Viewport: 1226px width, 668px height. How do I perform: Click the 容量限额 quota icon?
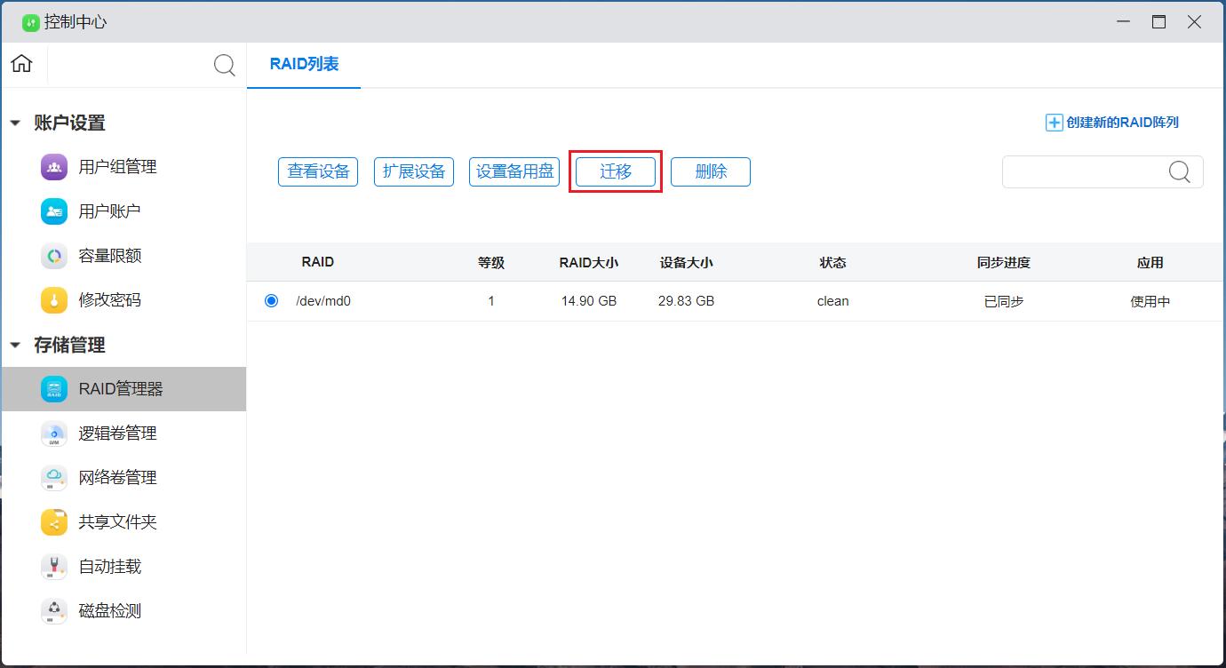coord(54,256)
